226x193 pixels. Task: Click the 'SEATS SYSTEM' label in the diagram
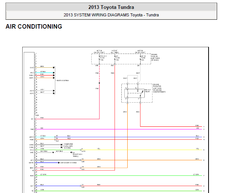(63, 80)
